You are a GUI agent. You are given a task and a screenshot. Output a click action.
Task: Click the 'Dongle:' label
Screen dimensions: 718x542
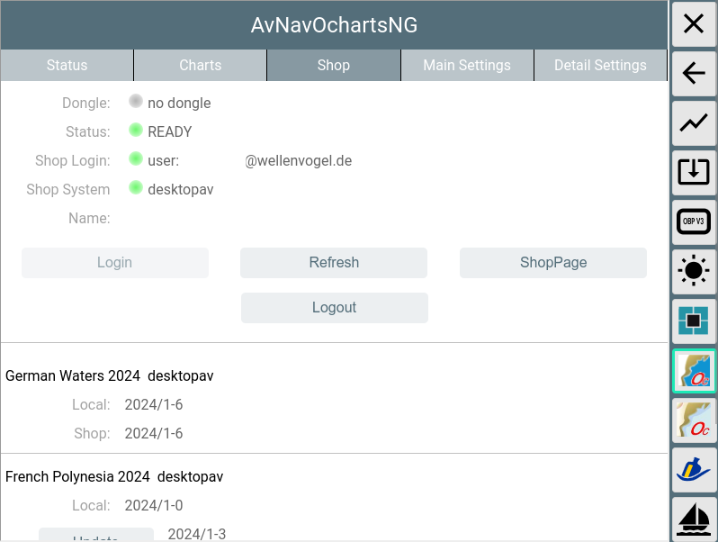86,103
